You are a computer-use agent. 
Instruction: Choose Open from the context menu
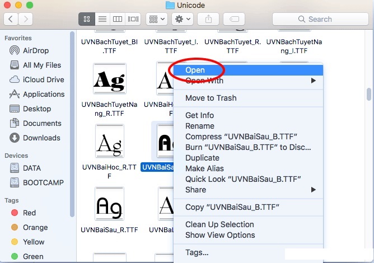(248, 70)
